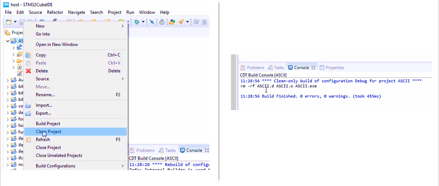Click the 'rm -rf ASCII.d ASCII.o ASCII.exe' console line
Viewport: 439px width, 186px height.
point(279,86)
